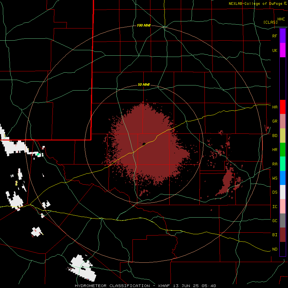
Task: Select the GC gray legend swatch
Action: 283,220
